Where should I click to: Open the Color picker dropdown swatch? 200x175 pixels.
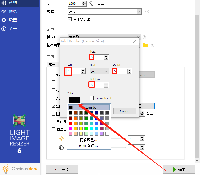[x=74, y=100]
